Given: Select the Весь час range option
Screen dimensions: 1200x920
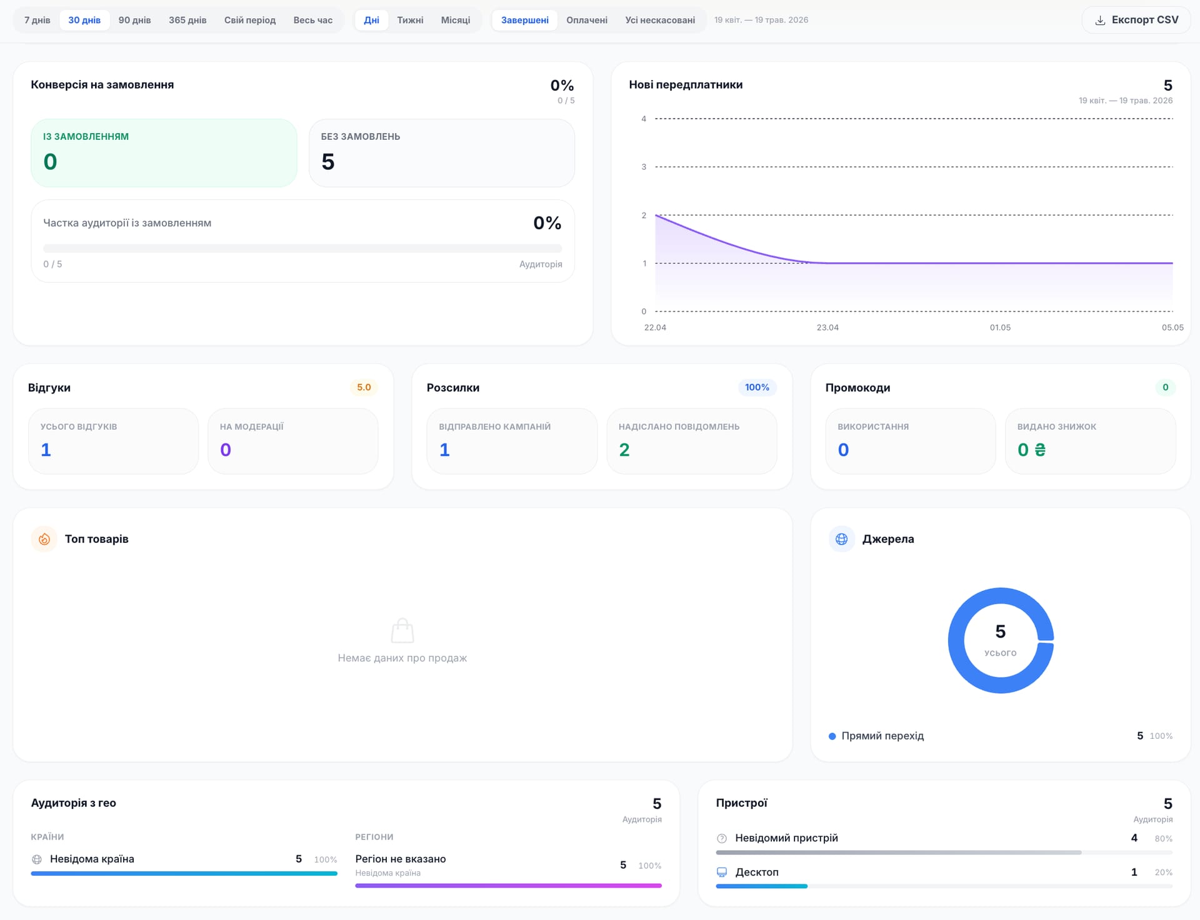Looking at the screenshot, I should 313,20.
